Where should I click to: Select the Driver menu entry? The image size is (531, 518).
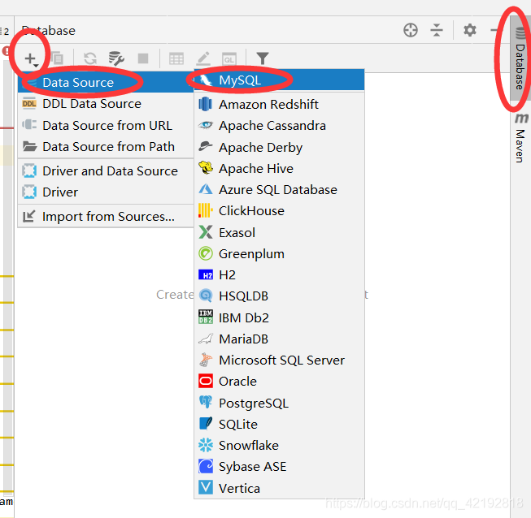[x=106, y=192]
